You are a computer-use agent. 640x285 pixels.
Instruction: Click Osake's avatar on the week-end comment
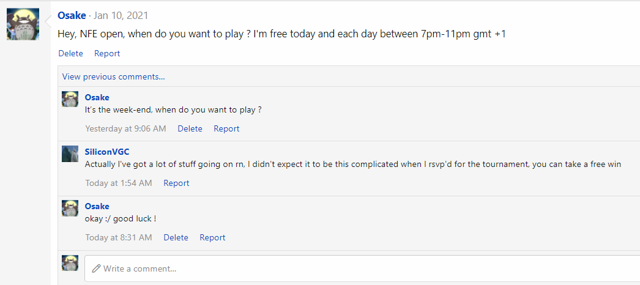click(70, 99)
